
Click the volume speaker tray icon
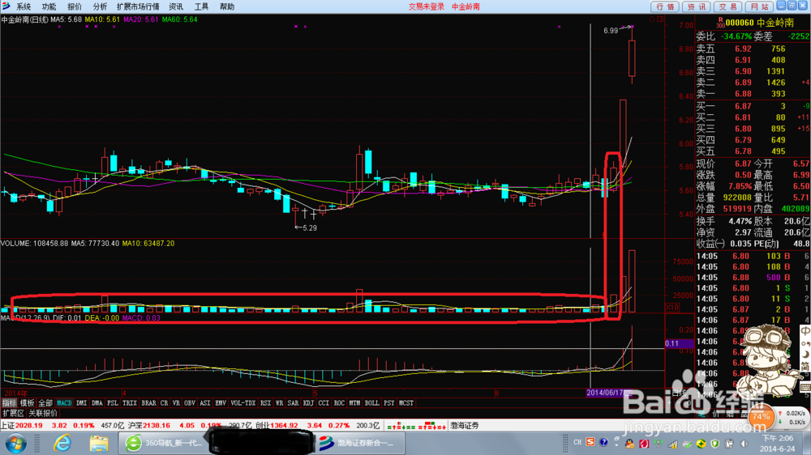744,444
